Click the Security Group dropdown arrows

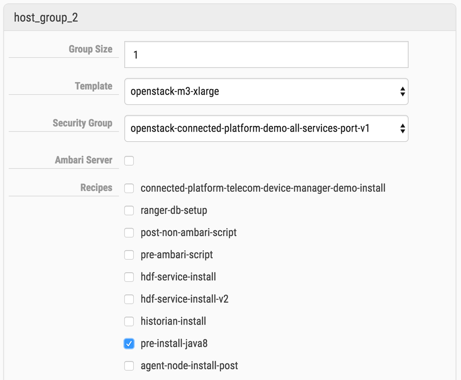pyautogui.click(x=402, y=128)
